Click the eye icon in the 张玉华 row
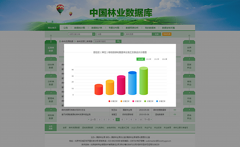The height and width of the screenshot is (147, 240). point(175,110)
